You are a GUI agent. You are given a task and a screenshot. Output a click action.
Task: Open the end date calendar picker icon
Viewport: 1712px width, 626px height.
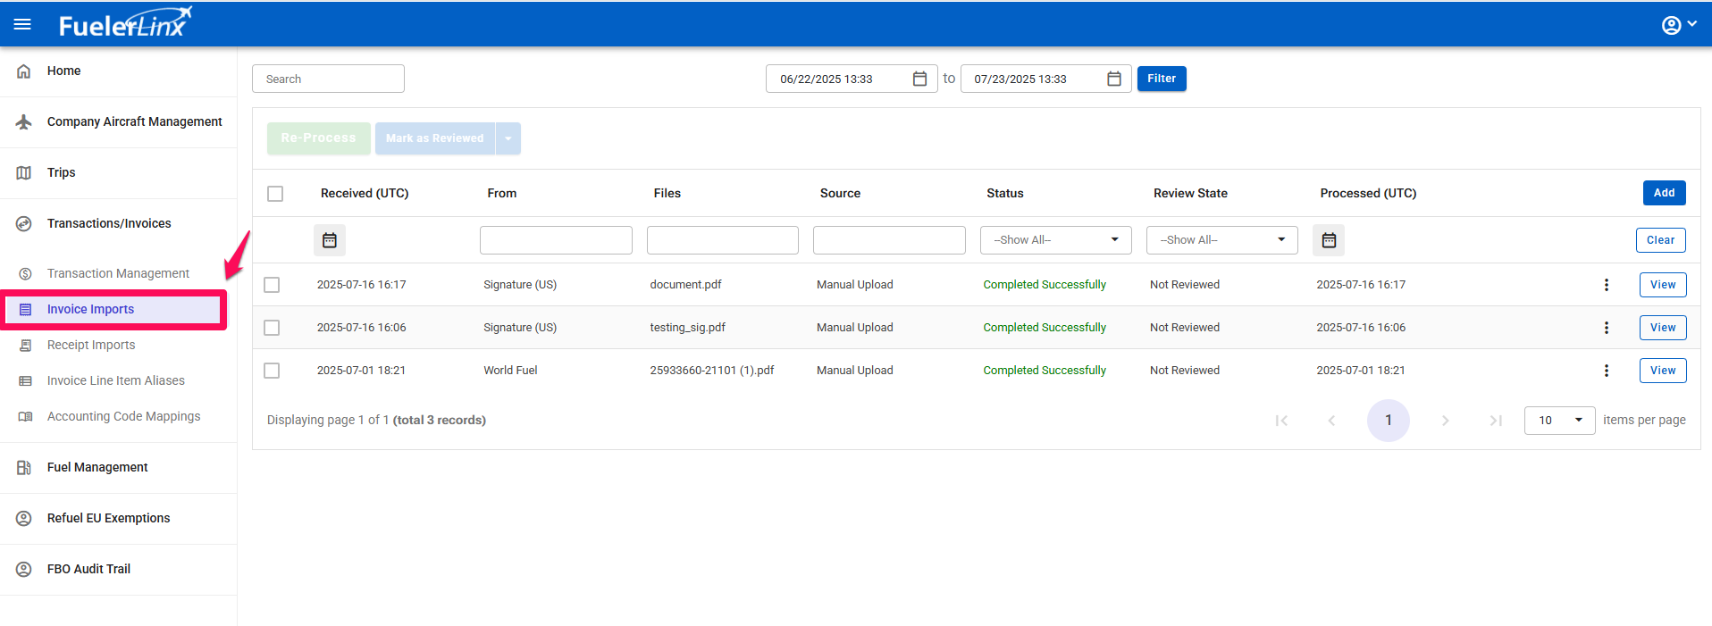[x=1113, y=79]
